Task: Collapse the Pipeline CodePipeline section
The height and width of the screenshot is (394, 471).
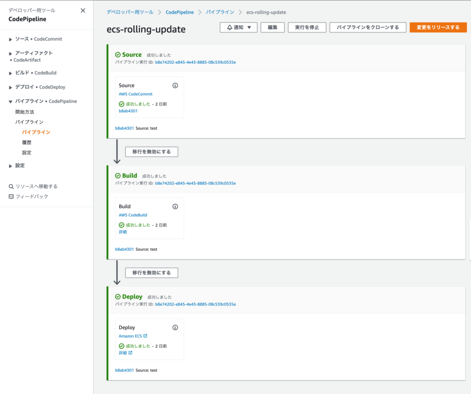Action: pos(10,102)
